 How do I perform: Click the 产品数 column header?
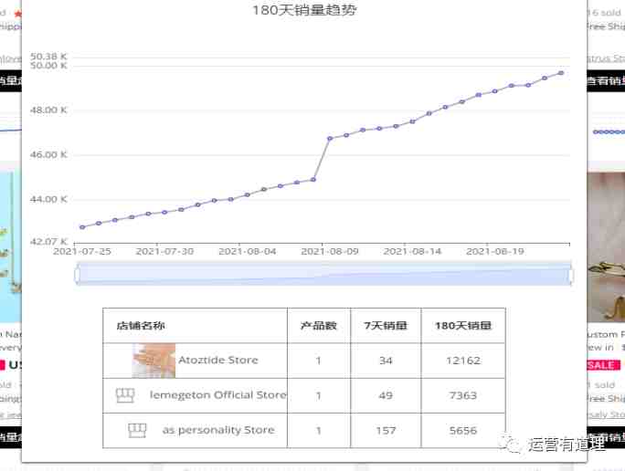[x=319, y=326]
